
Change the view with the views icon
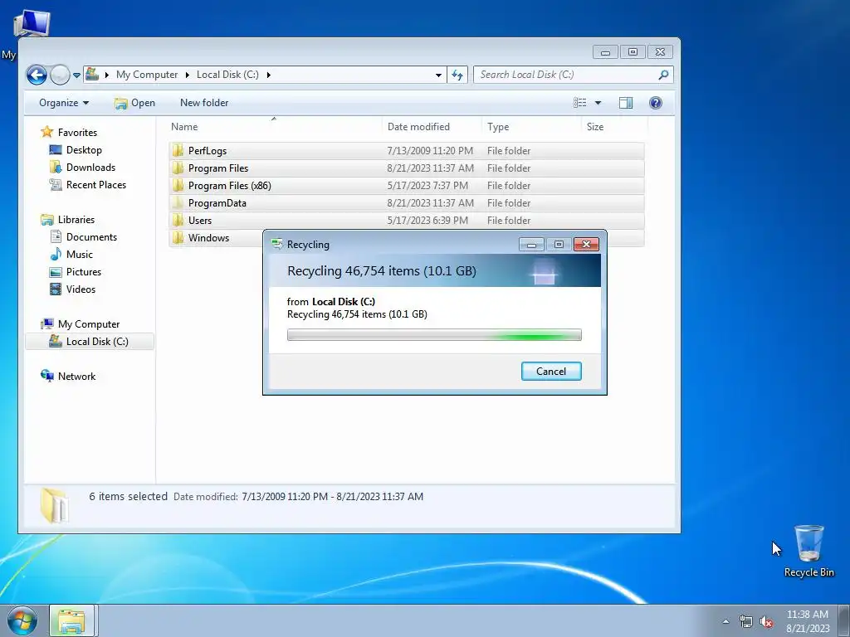580,103
